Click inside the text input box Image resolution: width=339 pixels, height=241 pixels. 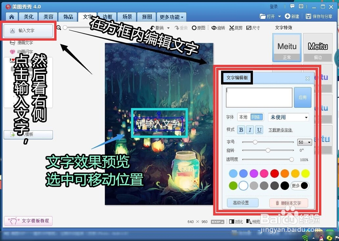tap(259, 97)
